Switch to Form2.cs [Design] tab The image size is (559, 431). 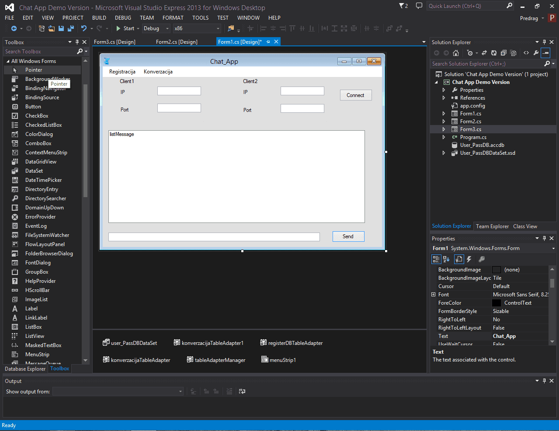177,42
